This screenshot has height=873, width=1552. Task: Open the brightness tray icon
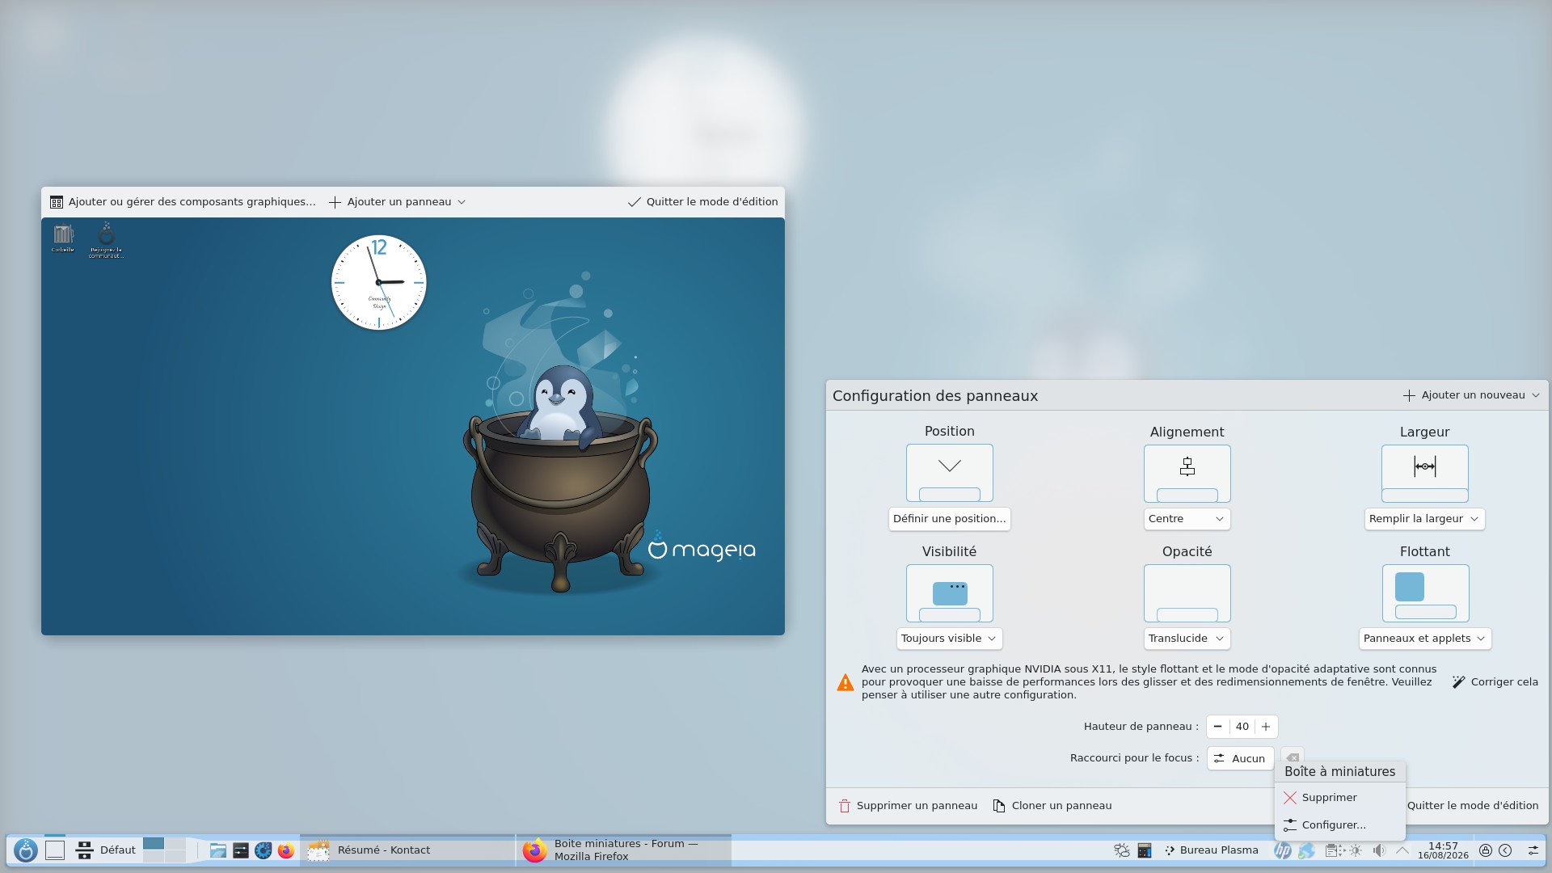pyautogui.click(x=1356, y=850)
